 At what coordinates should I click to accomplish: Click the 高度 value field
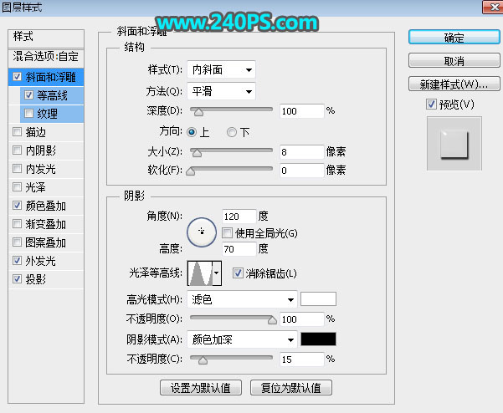pyautogui.click(x=239, y=249)
